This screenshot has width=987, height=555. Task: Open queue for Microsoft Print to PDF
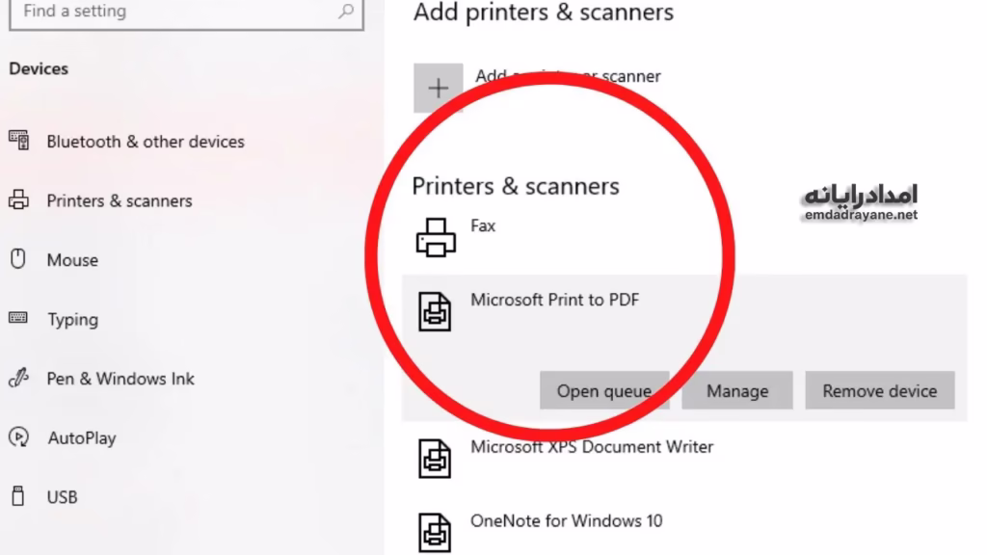coord(603,391)
